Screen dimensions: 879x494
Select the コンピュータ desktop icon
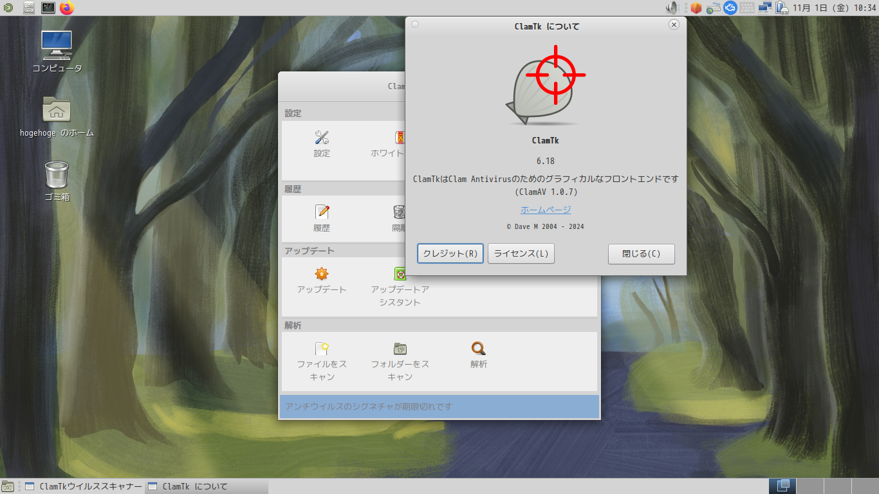pos(57,51)
